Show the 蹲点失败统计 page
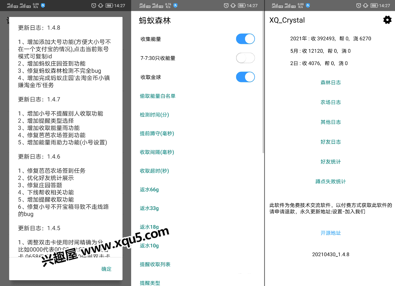395x286 pixels. point(330,182)
